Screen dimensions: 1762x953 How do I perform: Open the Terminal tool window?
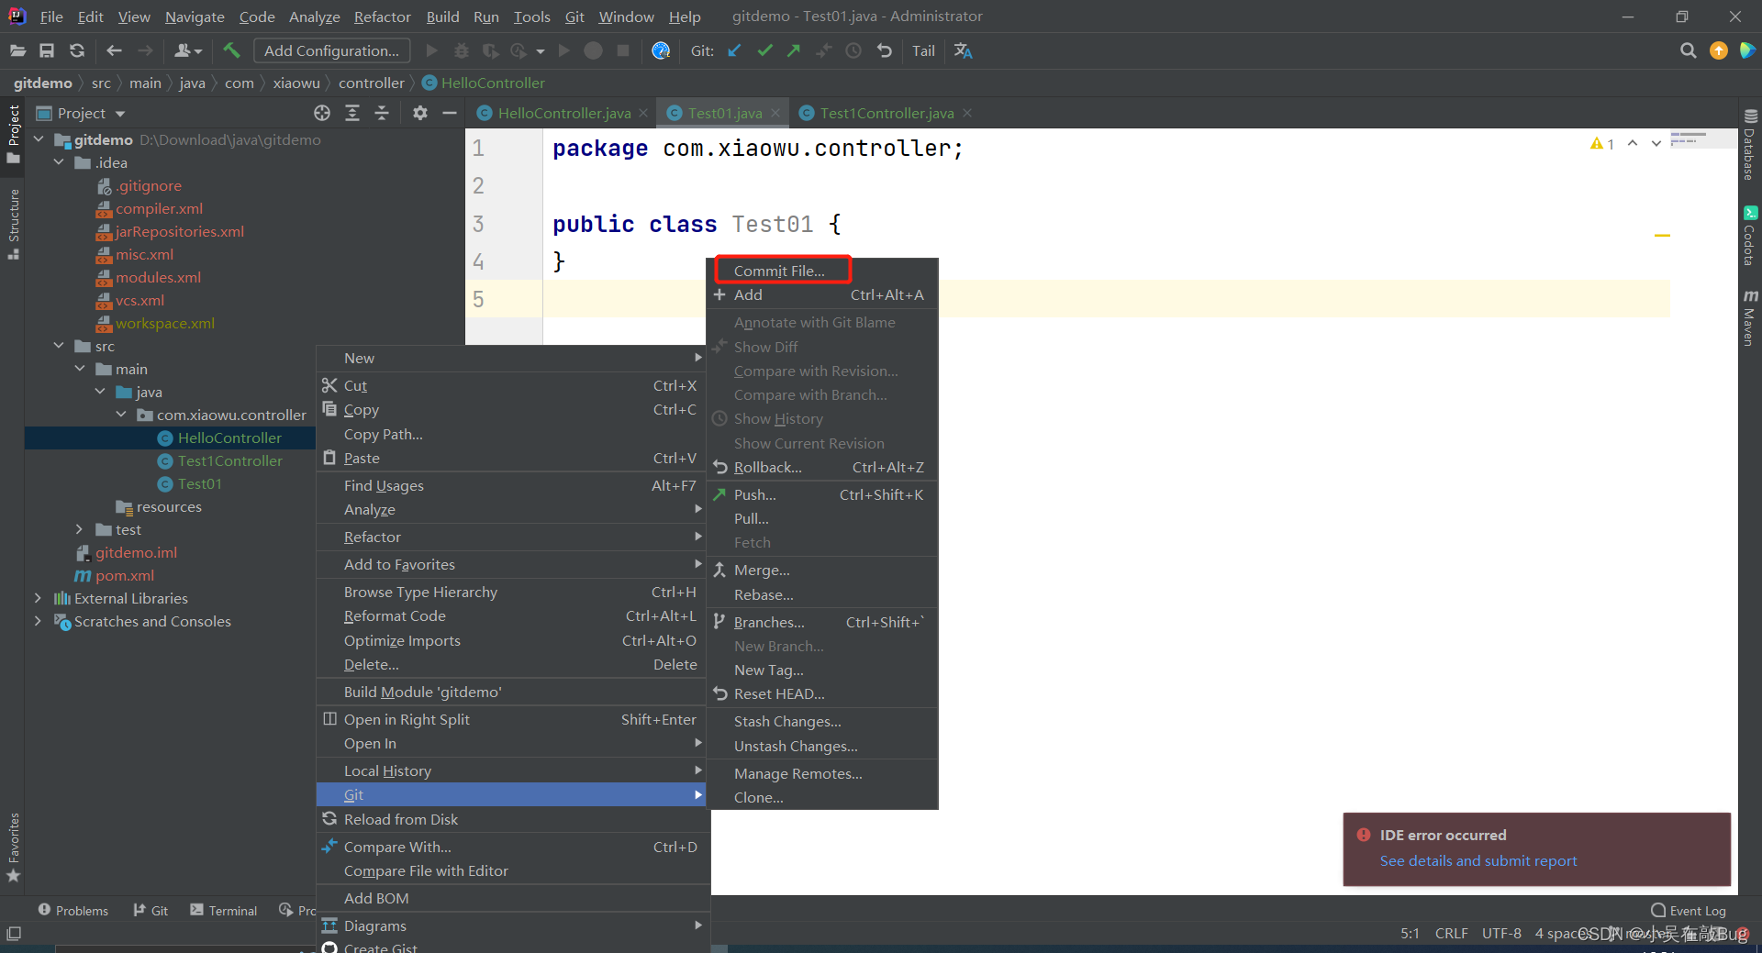click(224, 910)
